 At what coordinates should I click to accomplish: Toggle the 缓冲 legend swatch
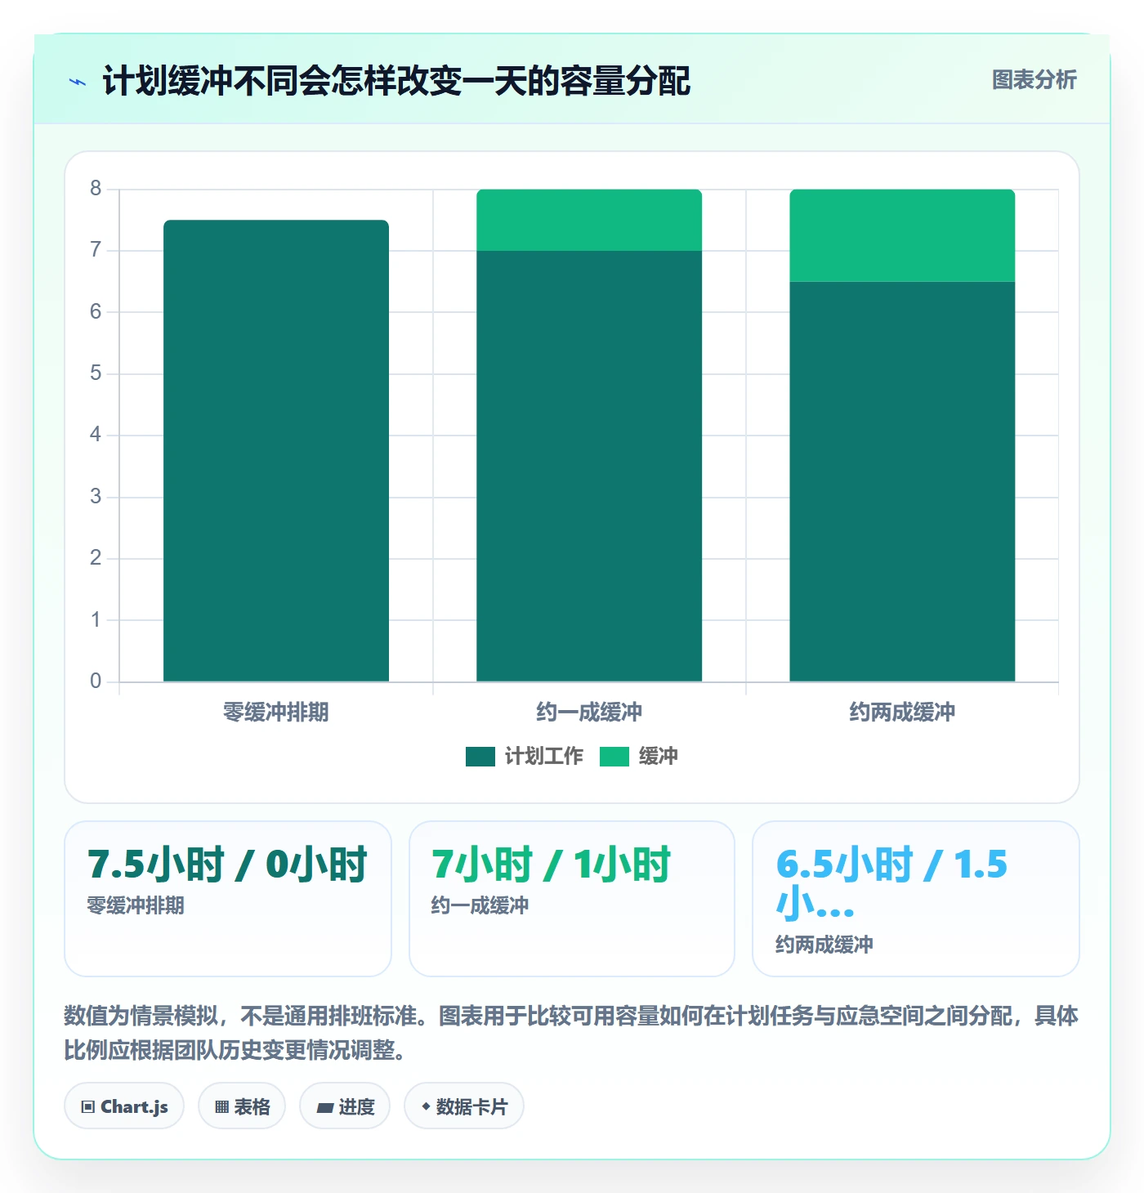click(614, 757)
